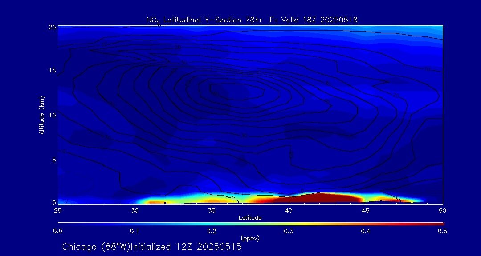Image resolution: width=481 pixels, height=256 pixels.
Task: Click altitude axis tick label 5
Action: (54, 160)
